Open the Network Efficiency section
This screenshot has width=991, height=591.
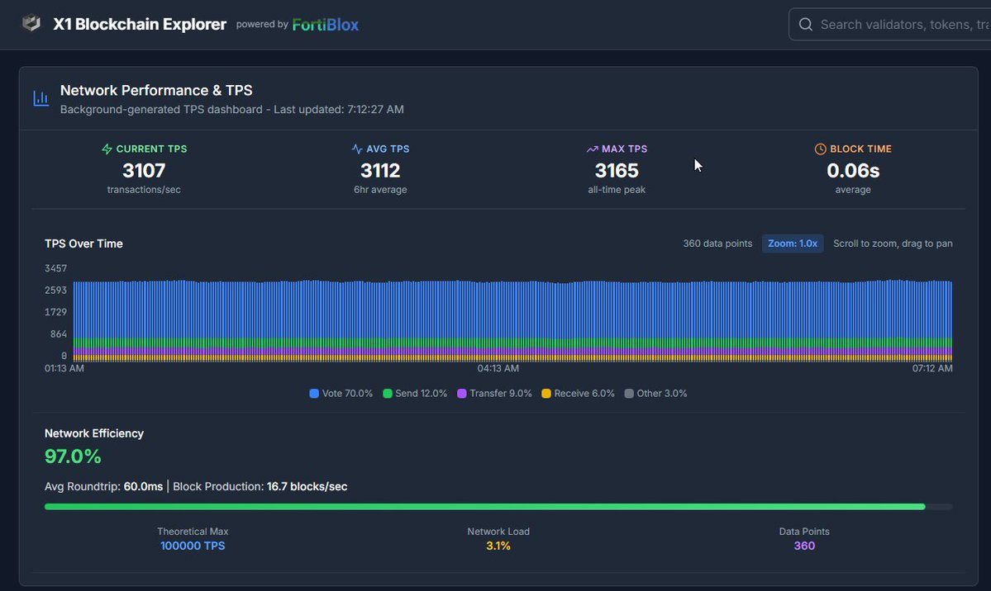pyautogui.click(x=93, y=433)
